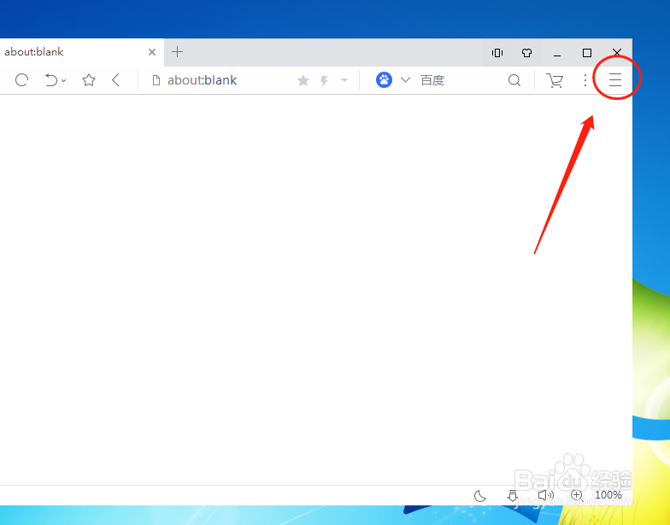Open the shopping cart icon
670x525 pixels.
(555, 80)
